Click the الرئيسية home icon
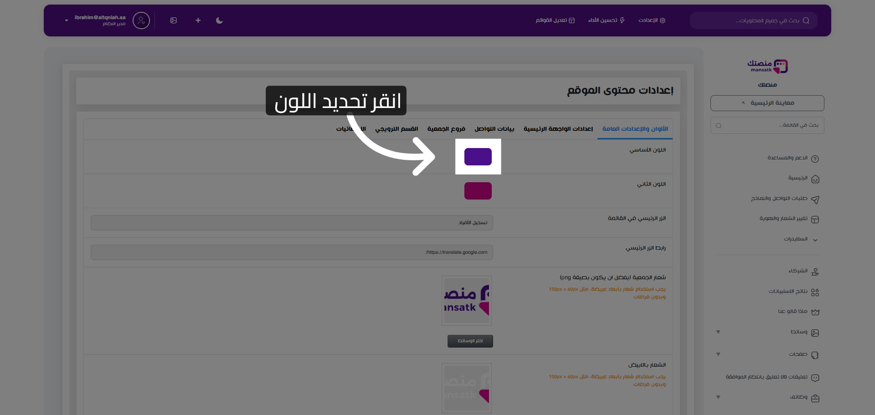The image size is (875, 415). 816,179
